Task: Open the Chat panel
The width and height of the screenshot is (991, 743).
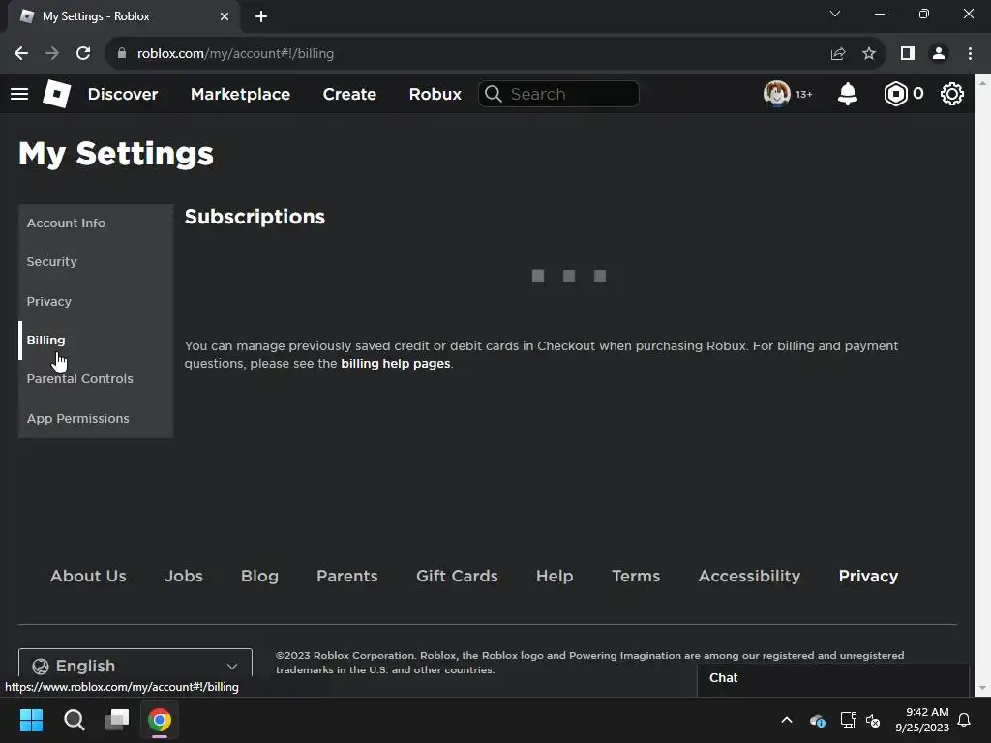Action: [833, 678]
